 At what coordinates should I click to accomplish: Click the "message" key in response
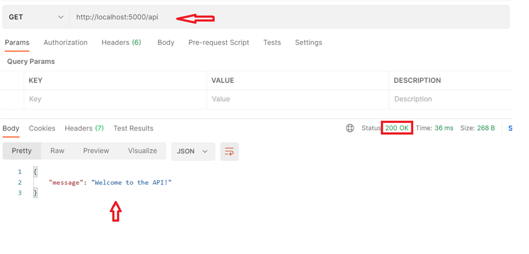(66, 182)
